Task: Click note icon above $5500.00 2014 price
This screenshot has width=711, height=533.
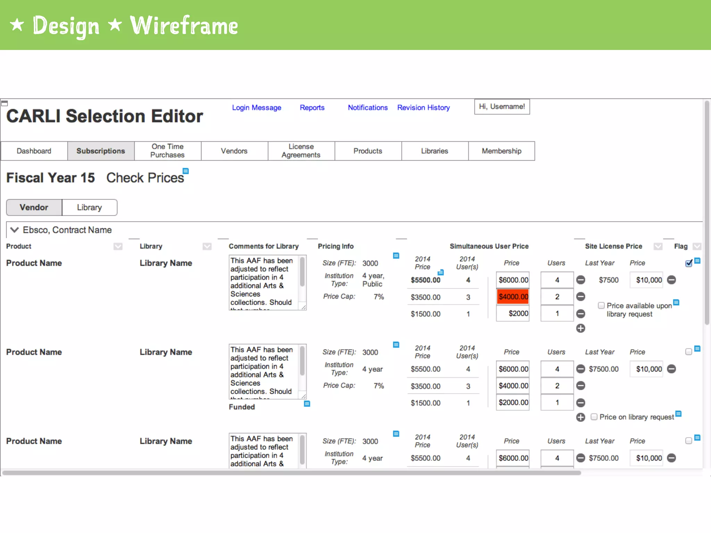Action: pos(441,272)
